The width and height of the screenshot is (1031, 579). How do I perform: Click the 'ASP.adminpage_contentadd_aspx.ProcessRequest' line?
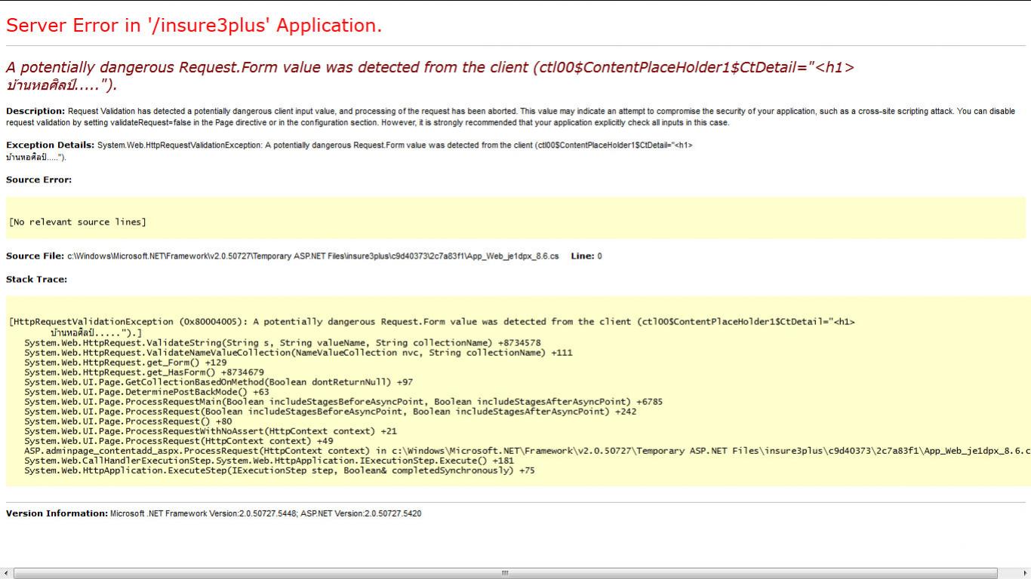coord(527,450)
